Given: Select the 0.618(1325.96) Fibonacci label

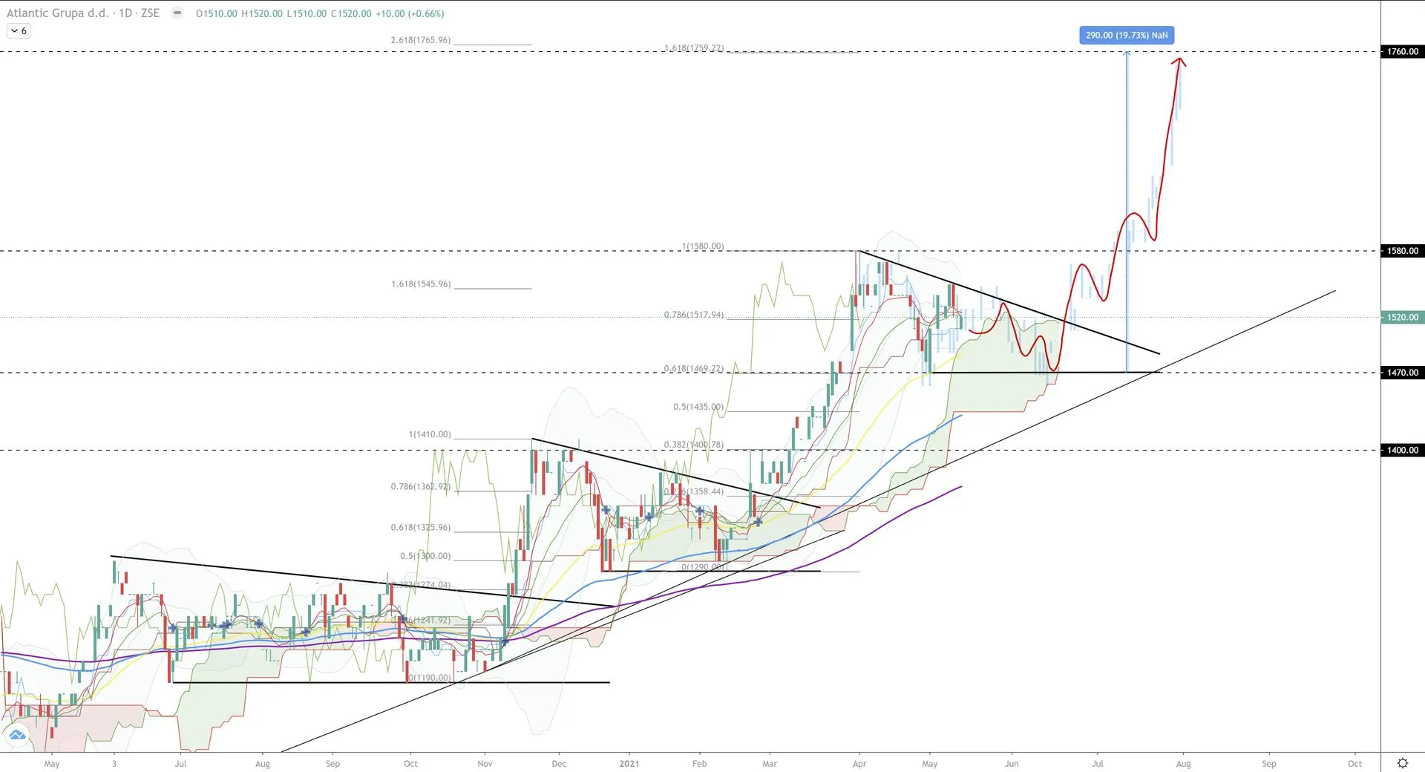Looking at the screenshot, I should pyautogui.click(x=421, y=528).
